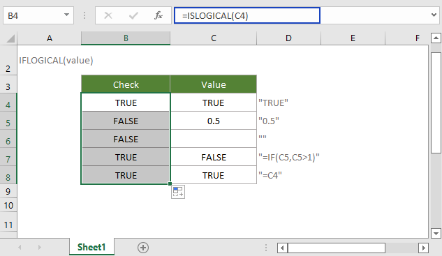Click the "0.5" note in column D
The image size is (442, 256).
pyautogui.click(x=269, y=121)
